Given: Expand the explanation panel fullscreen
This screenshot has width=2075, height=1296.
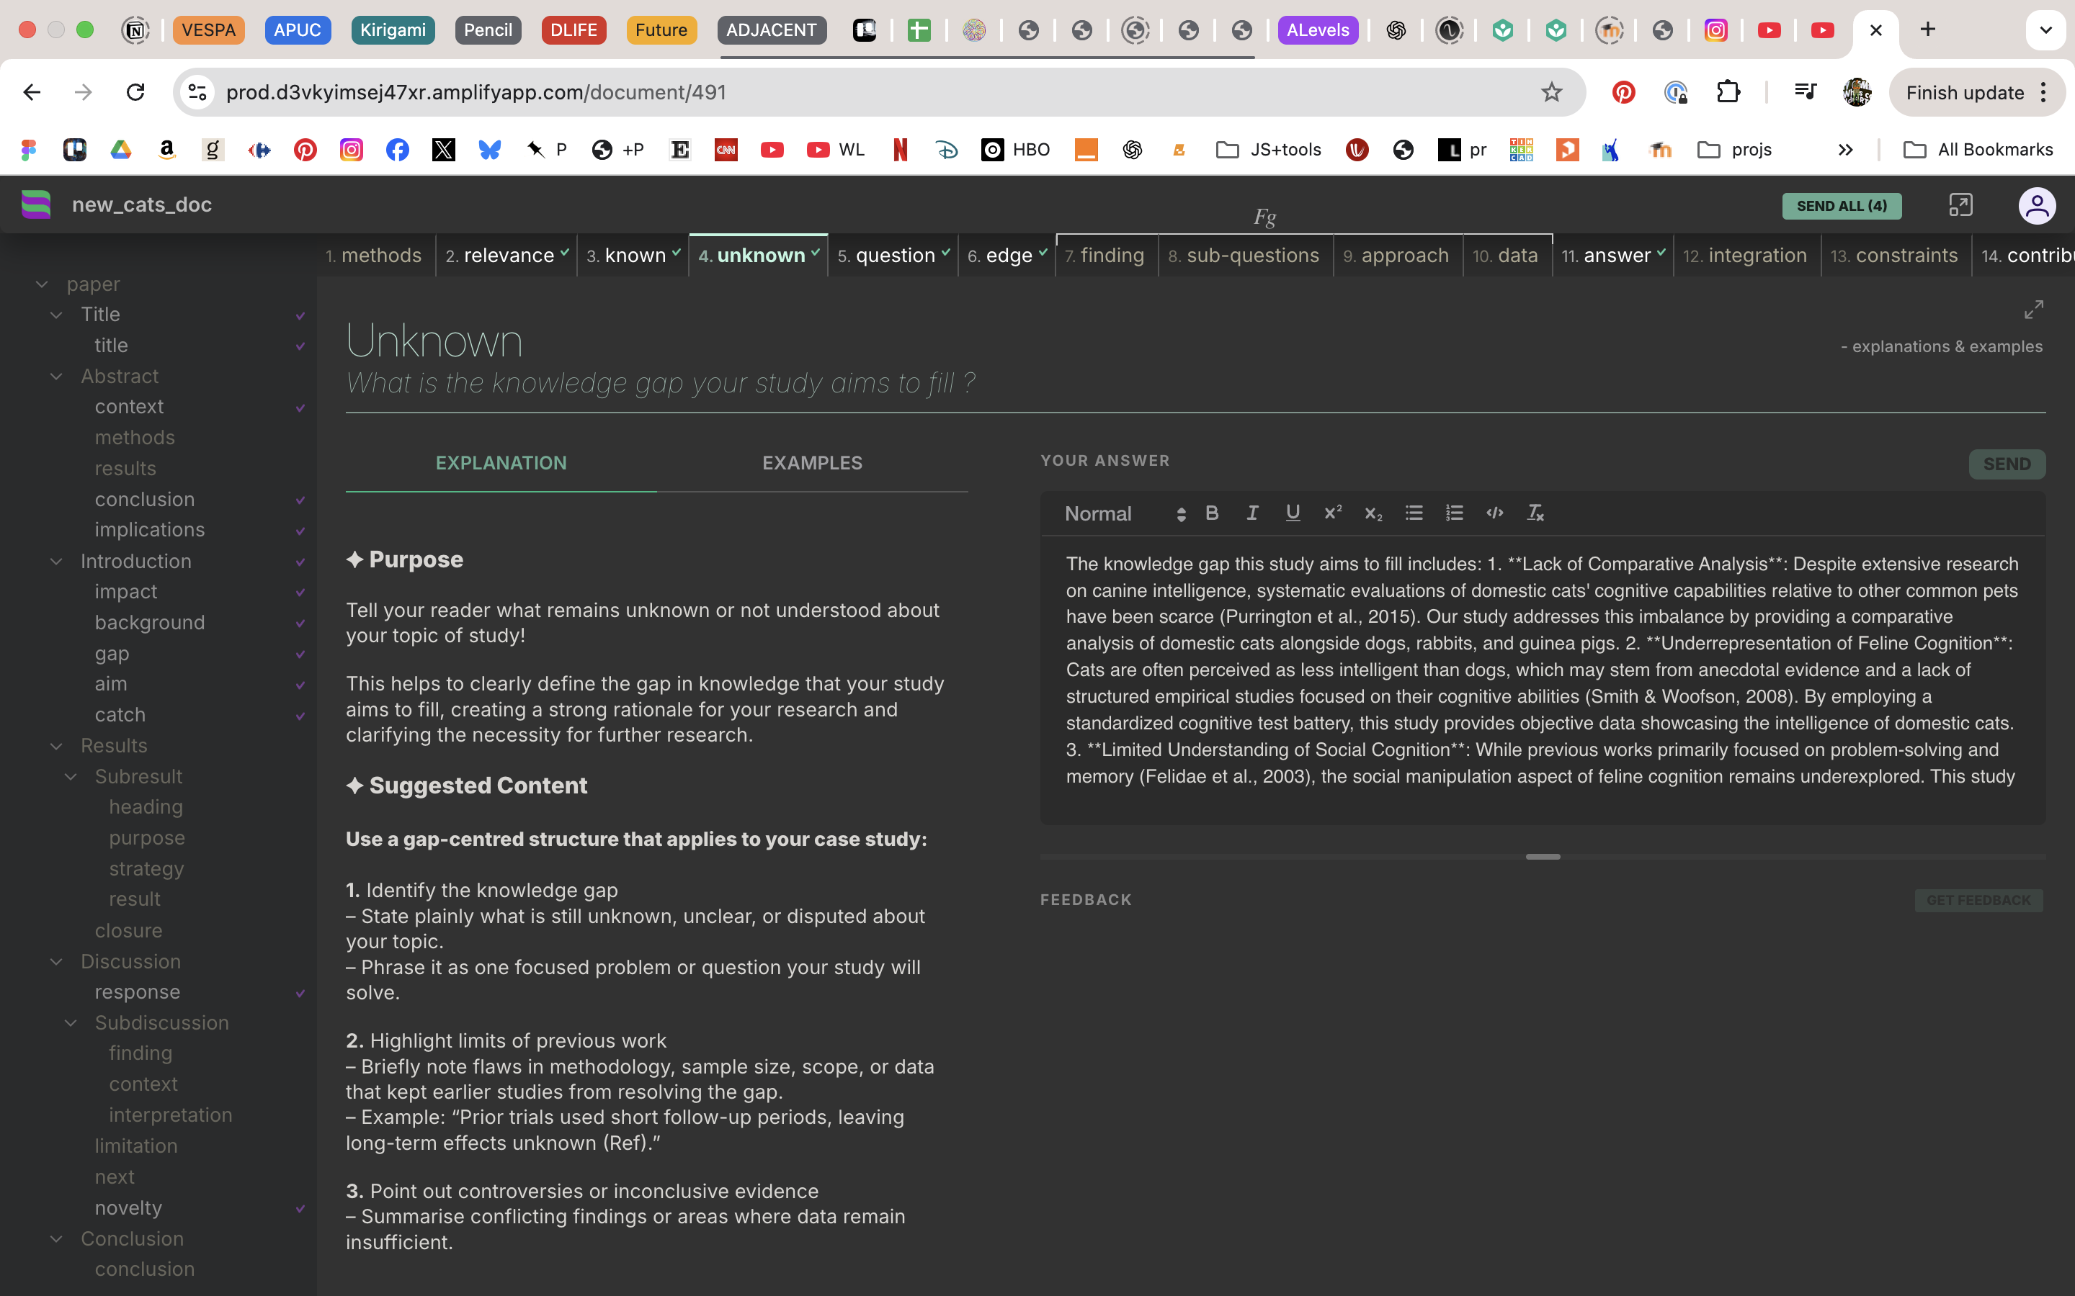Looking at the screenshot, I should 2033,310.
